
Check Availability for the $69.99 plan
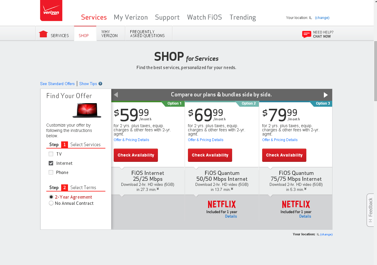(x=210, y=155)
